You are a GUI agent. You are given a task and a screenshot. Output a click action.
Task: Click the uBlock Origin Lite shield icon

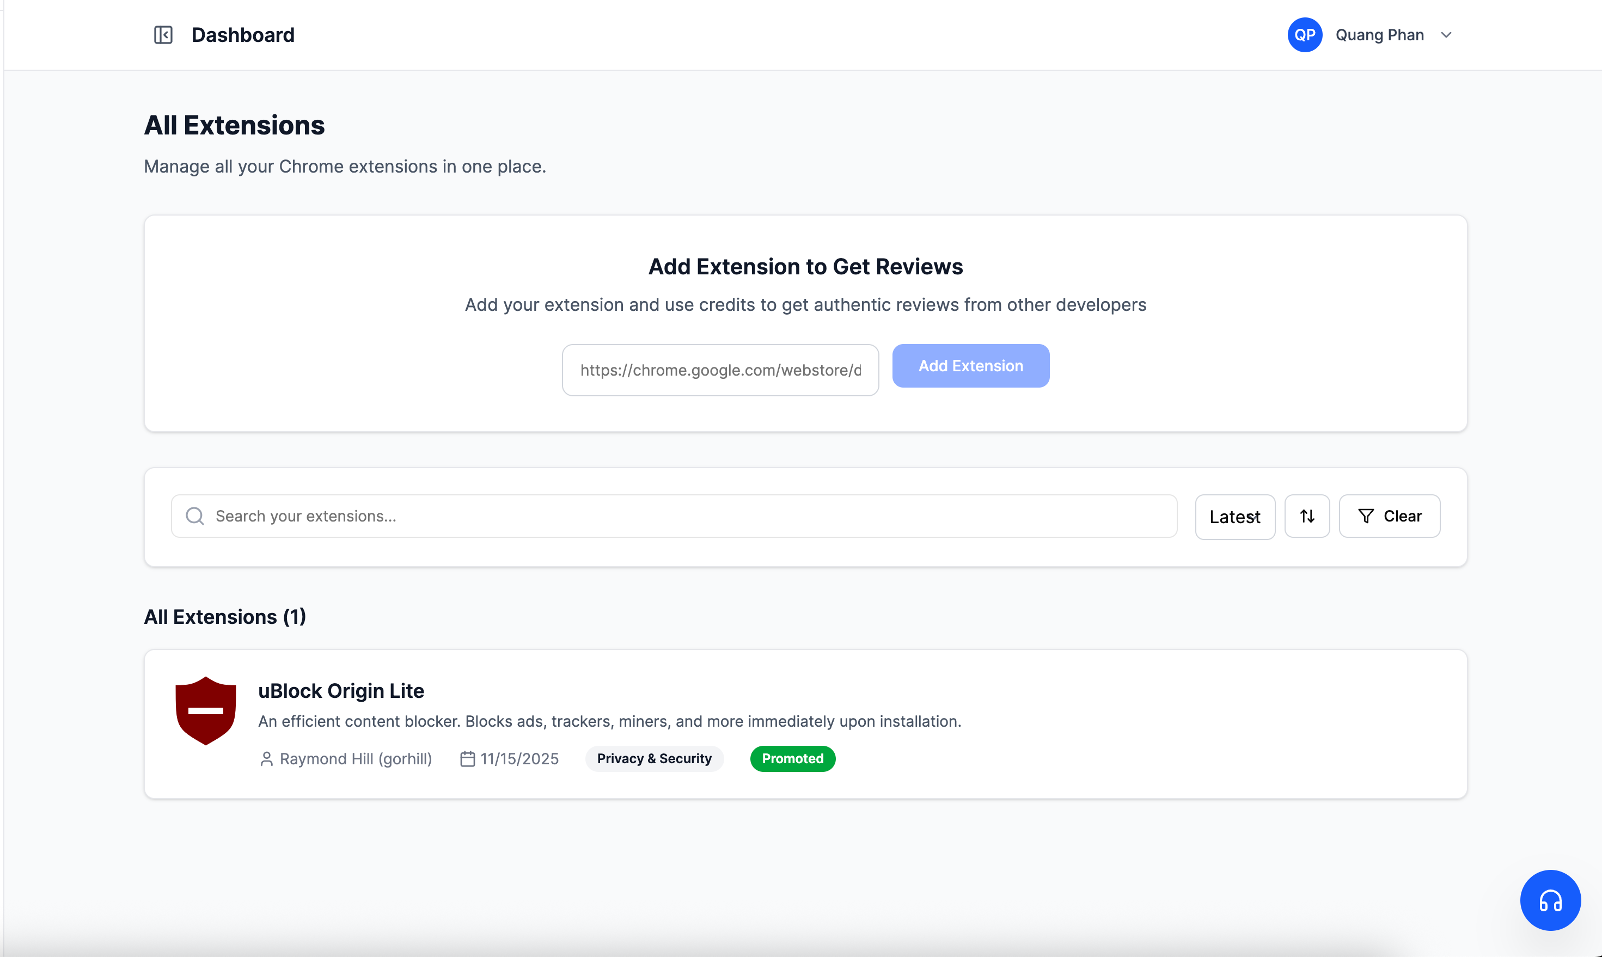point(206,710)
